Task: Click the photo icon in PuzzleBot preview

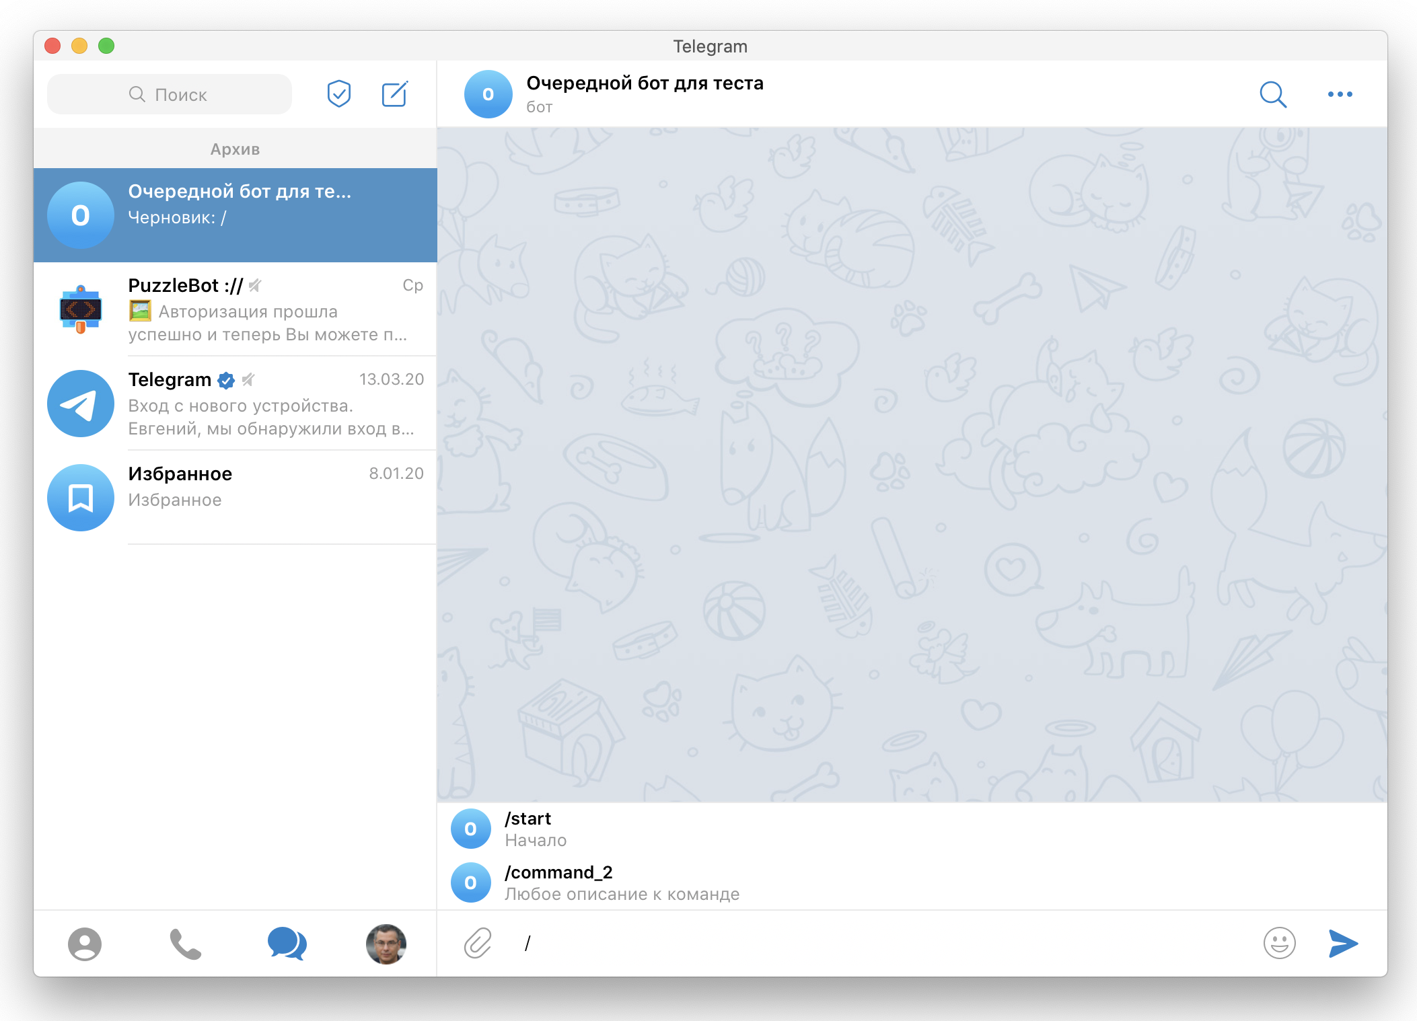Action: 140,311
